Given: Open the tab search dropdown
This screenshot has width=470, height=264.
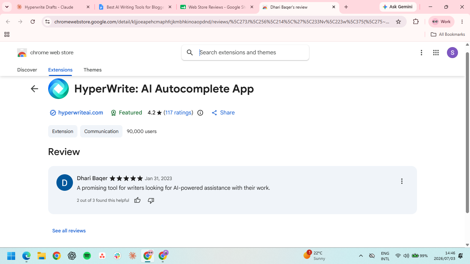Looking at the screenshot, I should [x=7, y=7].
